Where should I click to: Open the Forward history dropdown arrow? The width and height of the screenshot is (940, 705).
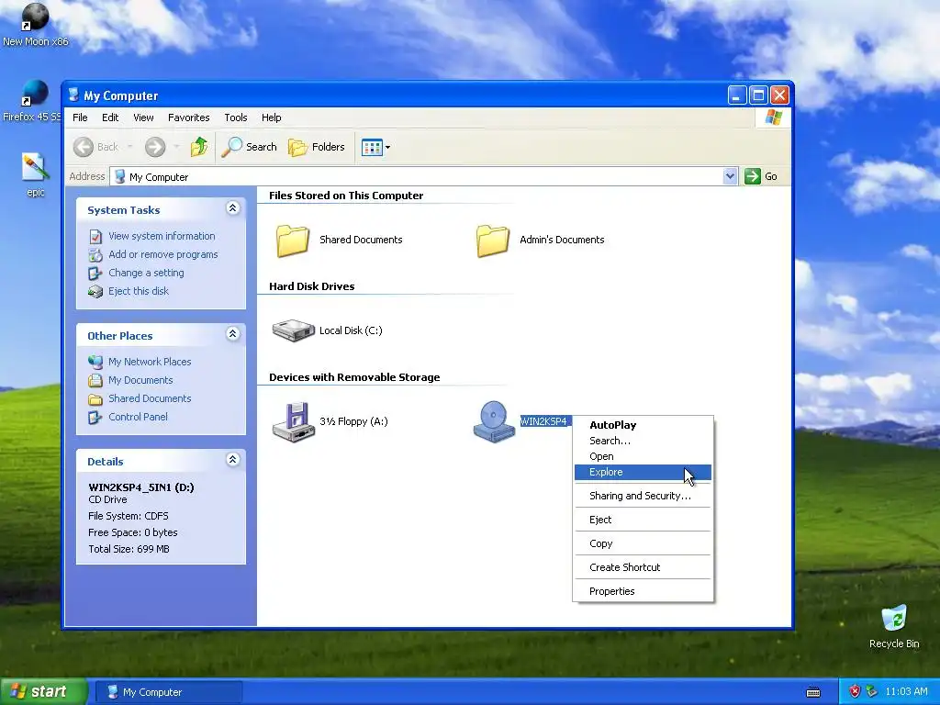(x=176, y=147)
